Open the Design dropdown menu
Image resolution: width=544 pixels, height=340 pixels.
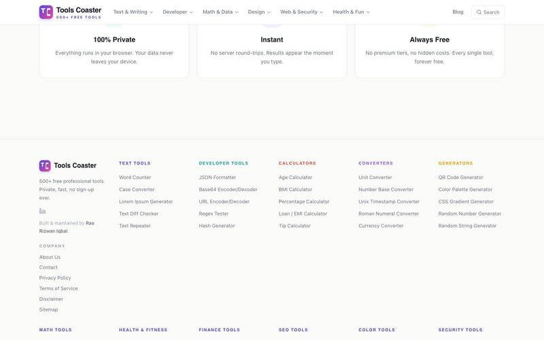[x=259, y=12]
